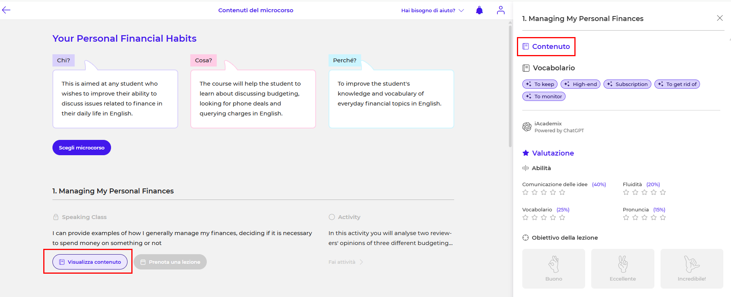Click the back arrow icon
The width and height of the screenshot is (731, 297).
point(6,10)
